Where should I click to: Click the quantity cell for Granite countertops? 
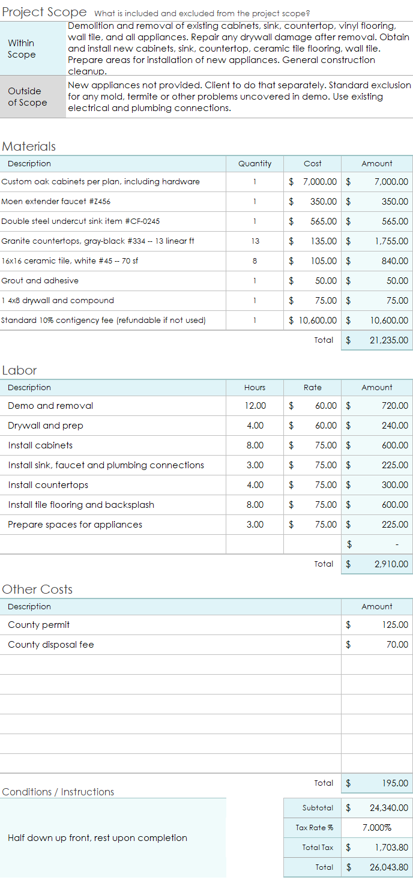(x=255, y=241)
